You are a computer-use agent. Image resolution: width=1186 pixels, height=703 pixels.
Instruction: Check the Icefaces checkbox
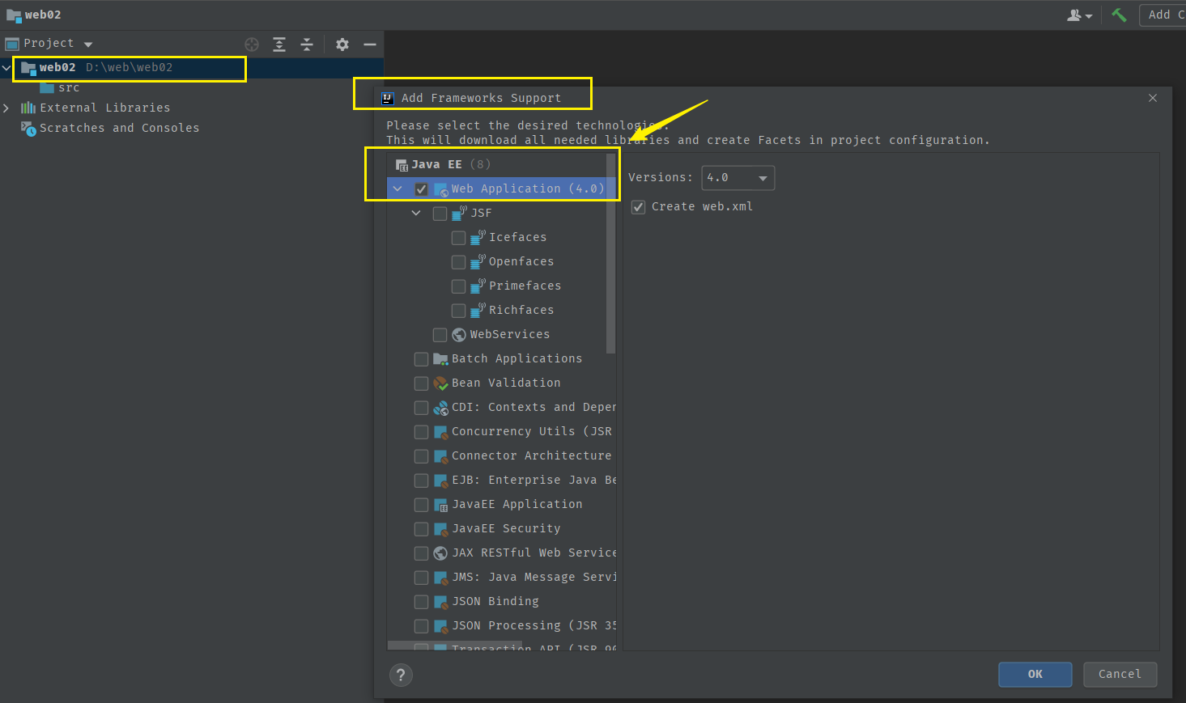458,238
